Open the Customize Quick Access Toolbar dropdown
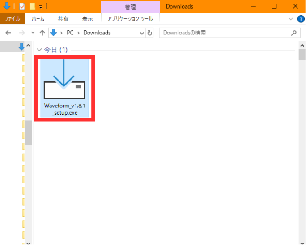 (x=41, y=7)
